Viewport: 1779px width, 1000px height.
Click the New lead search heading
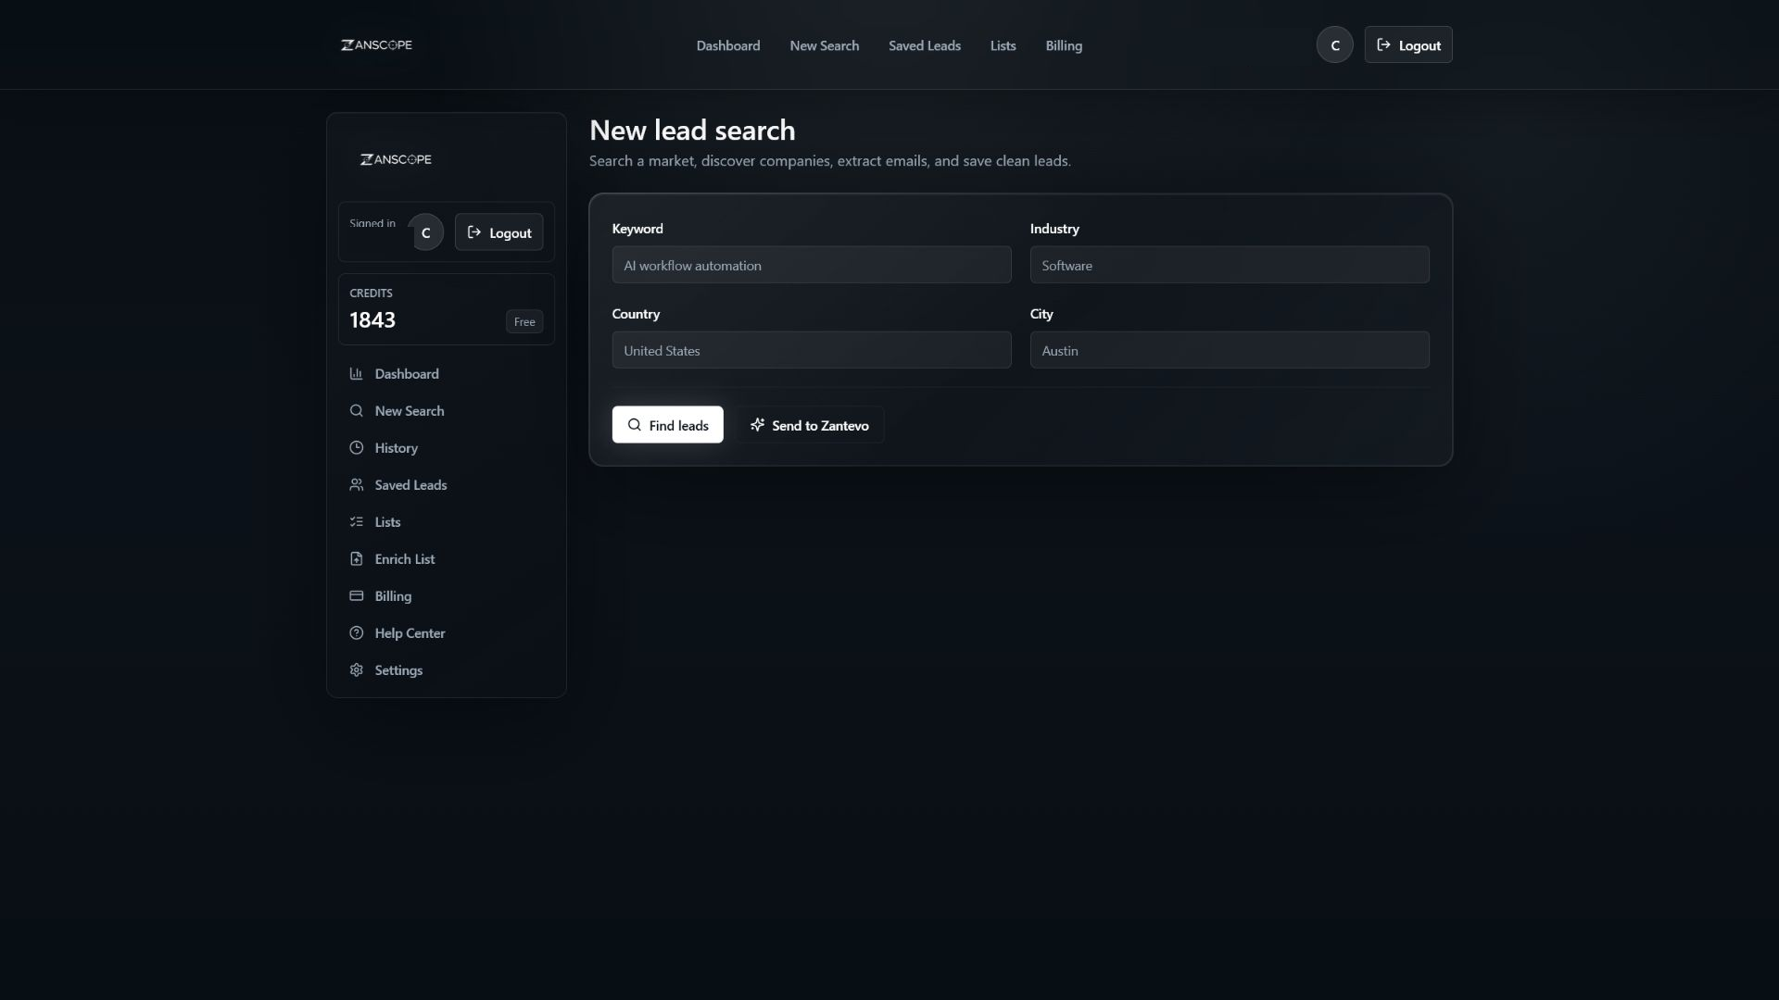pos(692,131)
